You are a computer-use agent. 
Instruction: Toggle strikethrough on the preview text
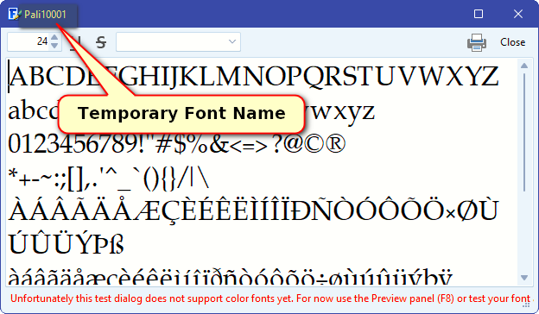click(x=101, y=42)
